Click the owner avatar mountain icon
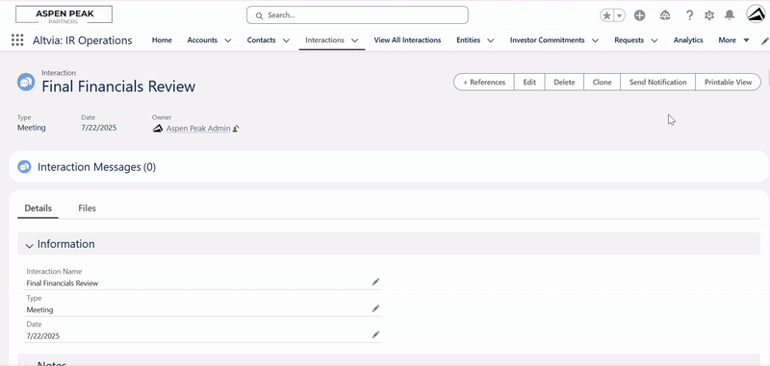Viewport: 770px width, 366px height. pos(158,129)
